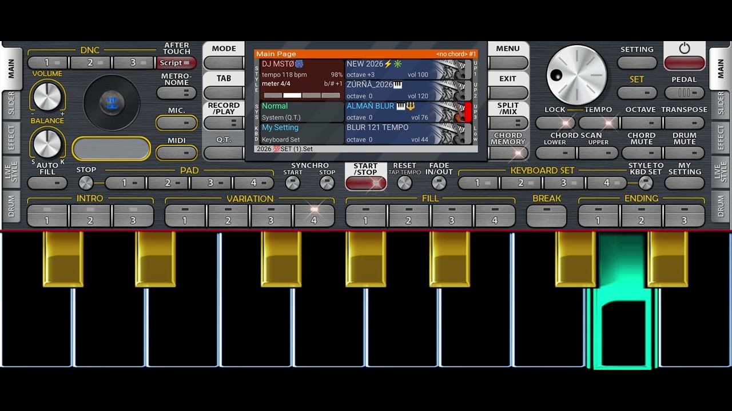Select Keyboard Set 4
The image size is (732, 411).
click(607, 183)
